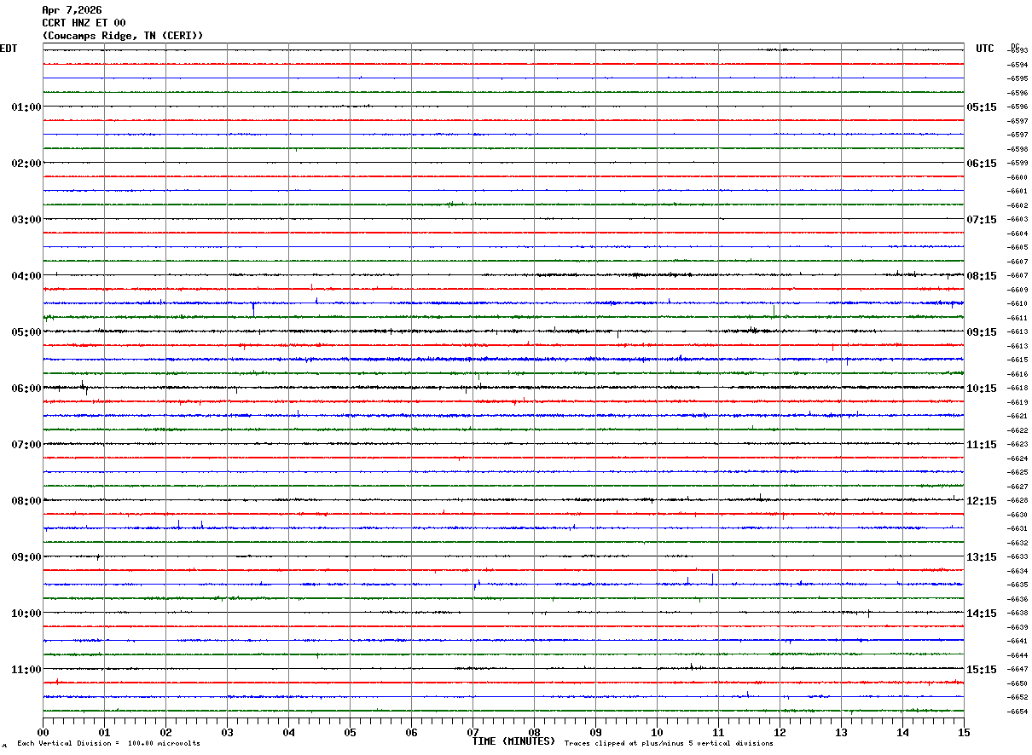The width and height of the screenshot is (1032, 755).
Task: Select the DC offset value "-6631"
Action: tap(1018, 528)
